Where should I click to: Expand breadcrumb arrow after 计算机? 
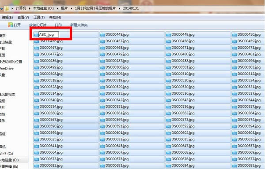tap(30, 8)
